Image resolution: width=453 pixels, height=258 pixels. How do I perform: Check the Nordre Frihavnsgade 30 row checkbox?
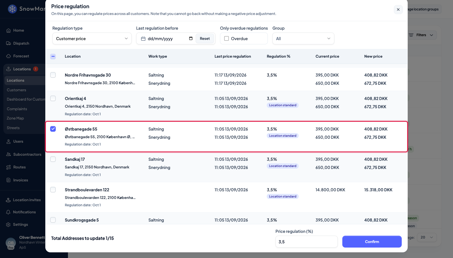[x=53, y=75]
